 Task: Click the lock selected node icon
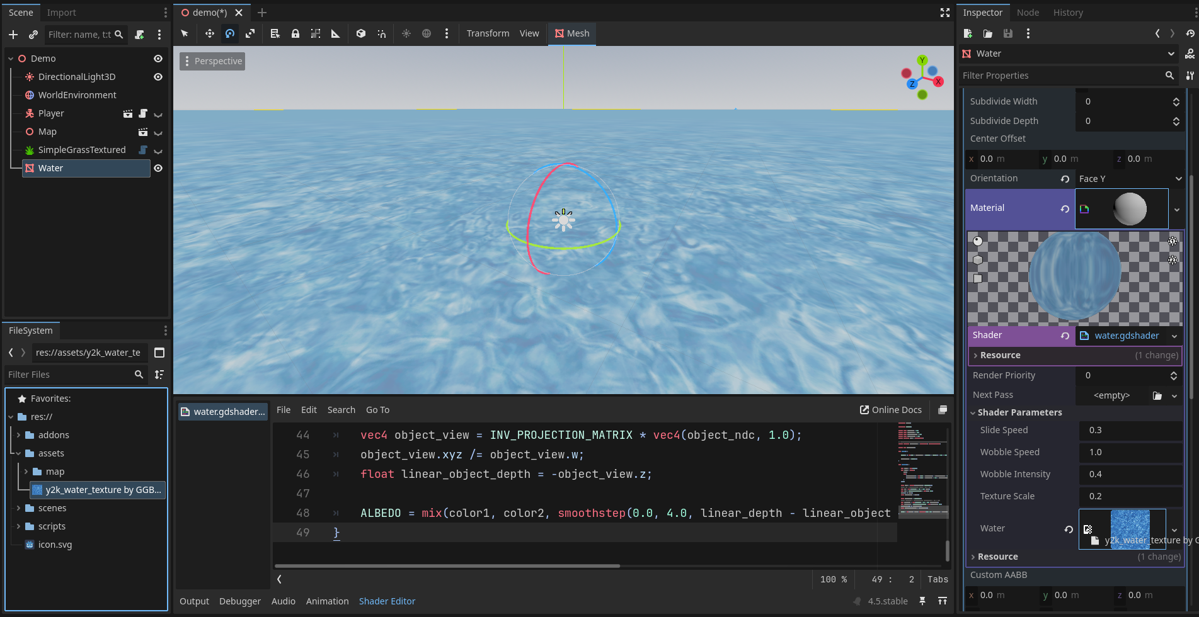295,33
